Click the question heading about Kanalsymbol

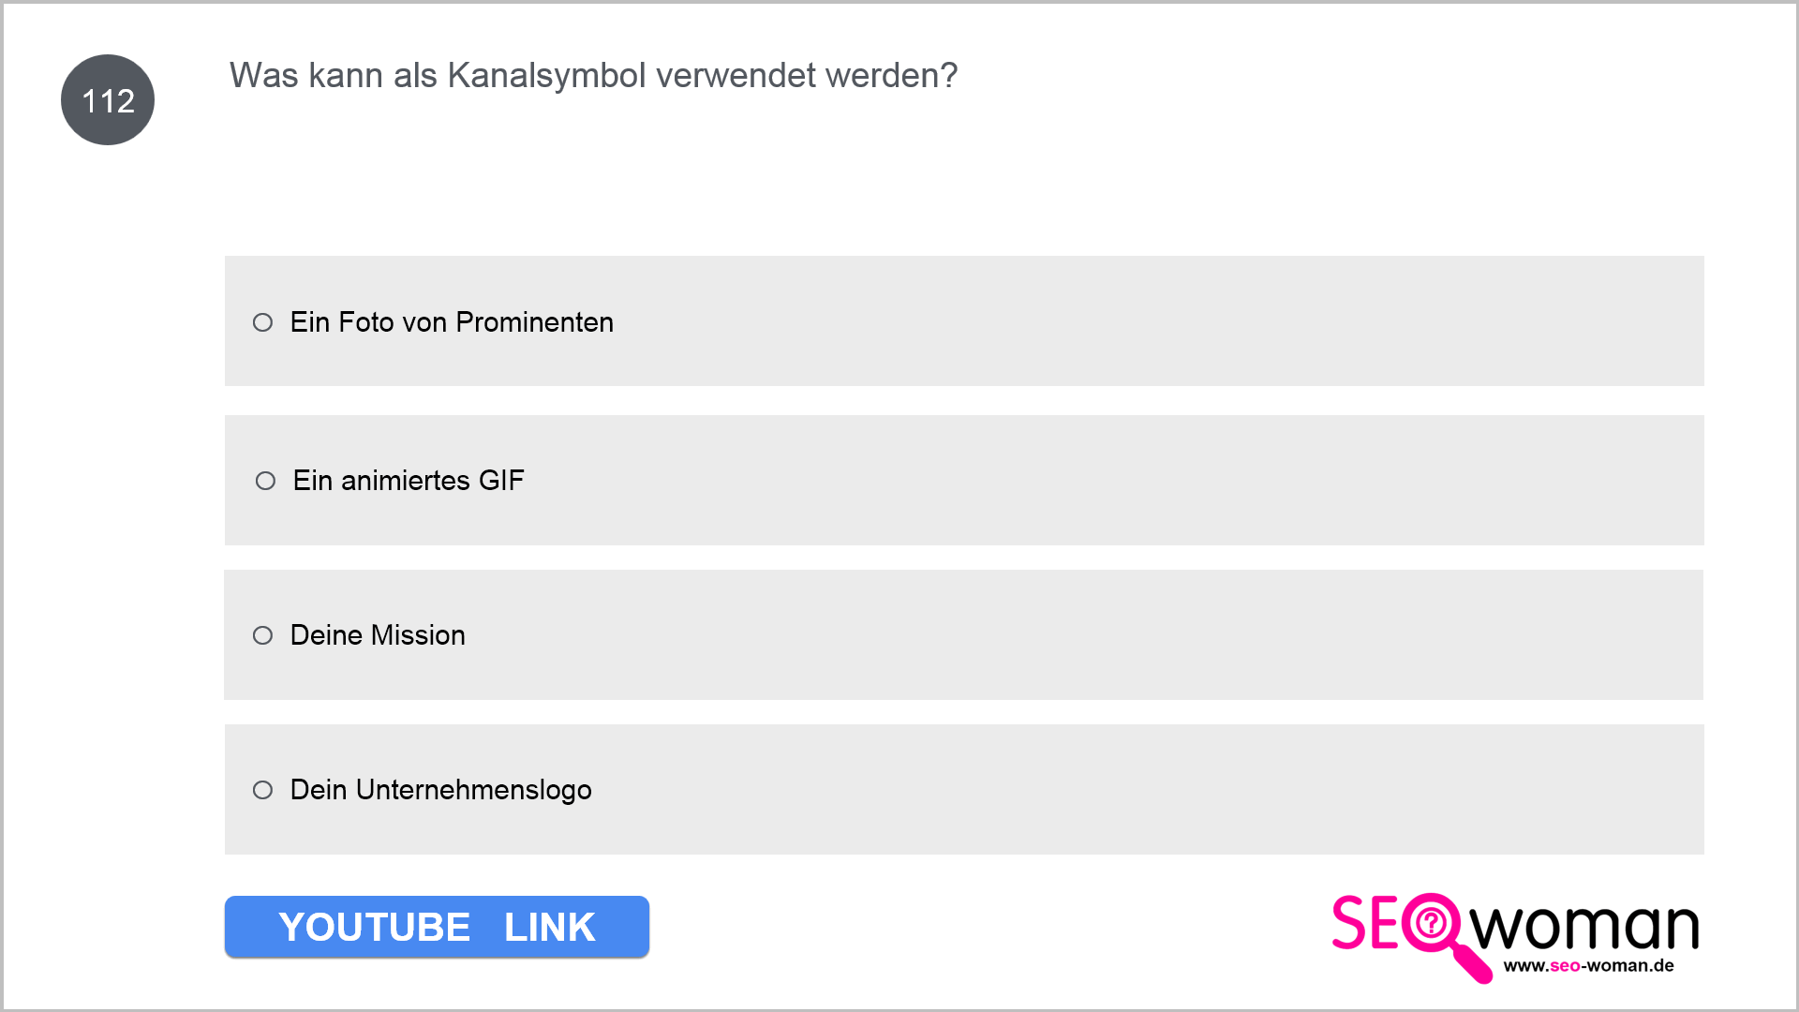pyautogui.click(x=593, y=75)
